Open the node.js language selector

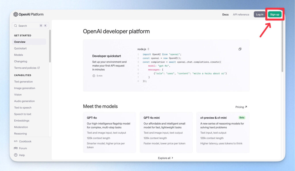[x=143, y=49]
